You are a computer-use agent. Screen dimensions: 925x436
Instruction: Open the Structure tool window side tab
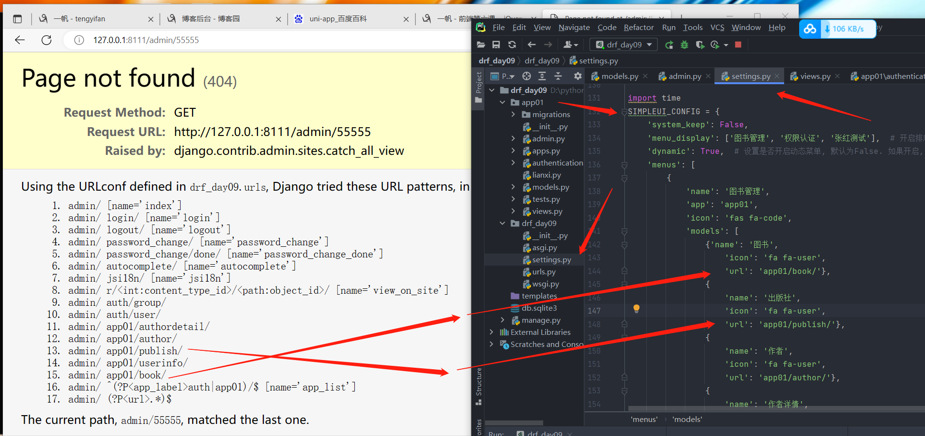coord(479,386)
